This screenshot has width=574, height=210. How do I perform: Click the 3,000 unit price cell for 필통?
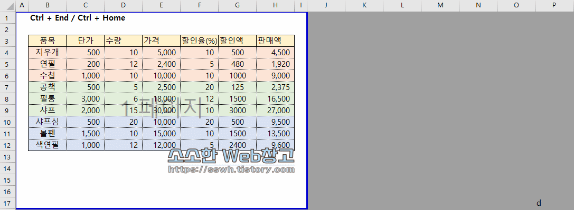pos(86,99)
